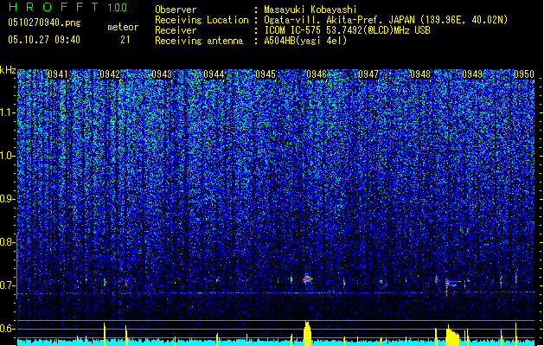Image resolution: width=544 pixels, height=346 pixels.
Task: Select the filename 0510270940.png
Action: (44, 22)
